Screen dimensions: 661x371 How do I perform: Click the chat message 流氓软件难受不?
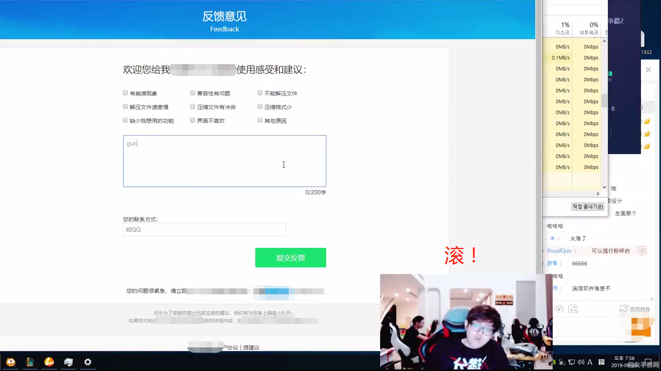[591, 288]
